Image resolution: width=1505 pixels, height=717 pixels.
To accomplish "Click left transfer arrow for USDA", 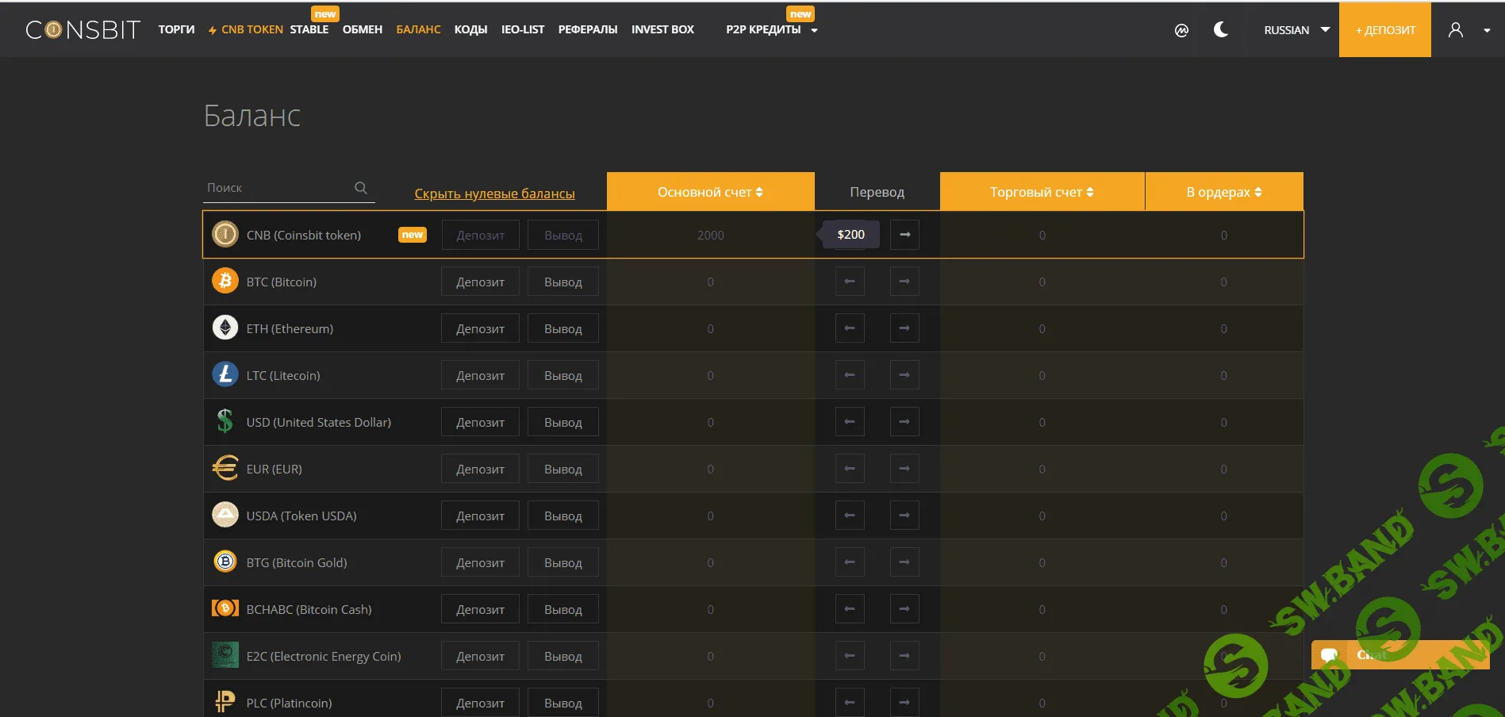I will click(850, 516).
